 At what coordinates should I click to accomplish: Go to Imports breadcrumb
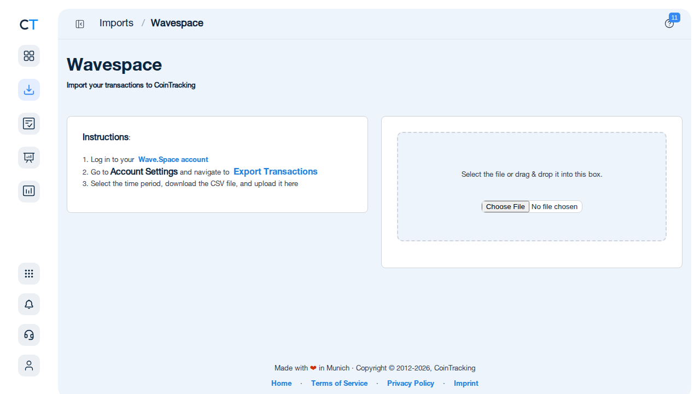point(116,23)
